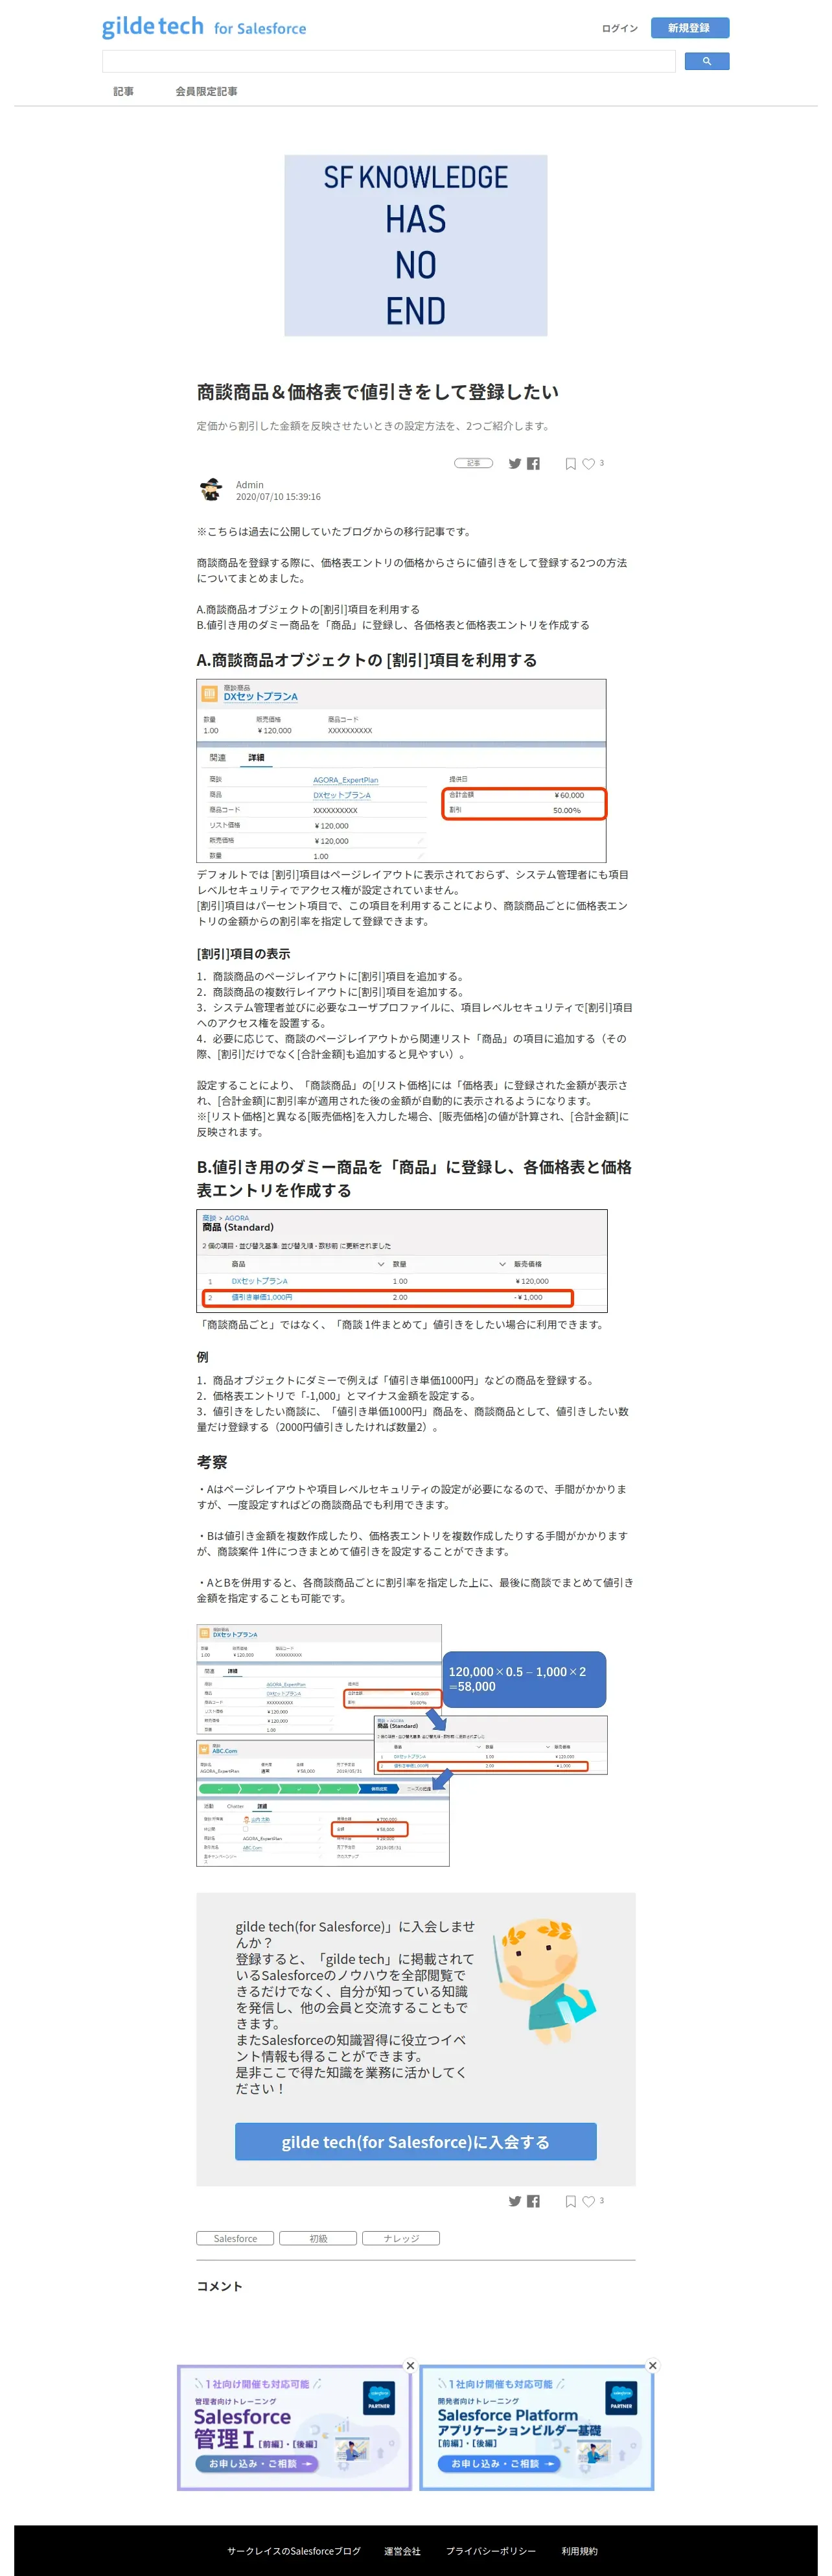Click the 記事 category badge
This screenshot has width=832, height=2576.
(474, 464)
